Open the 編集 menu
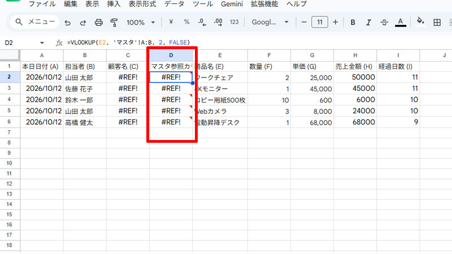The width and height of the screenshot is (452, 254). click(71, 4)
